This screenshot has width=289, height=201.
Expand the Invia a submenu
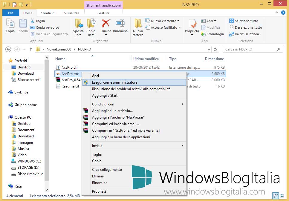(134, 146)
